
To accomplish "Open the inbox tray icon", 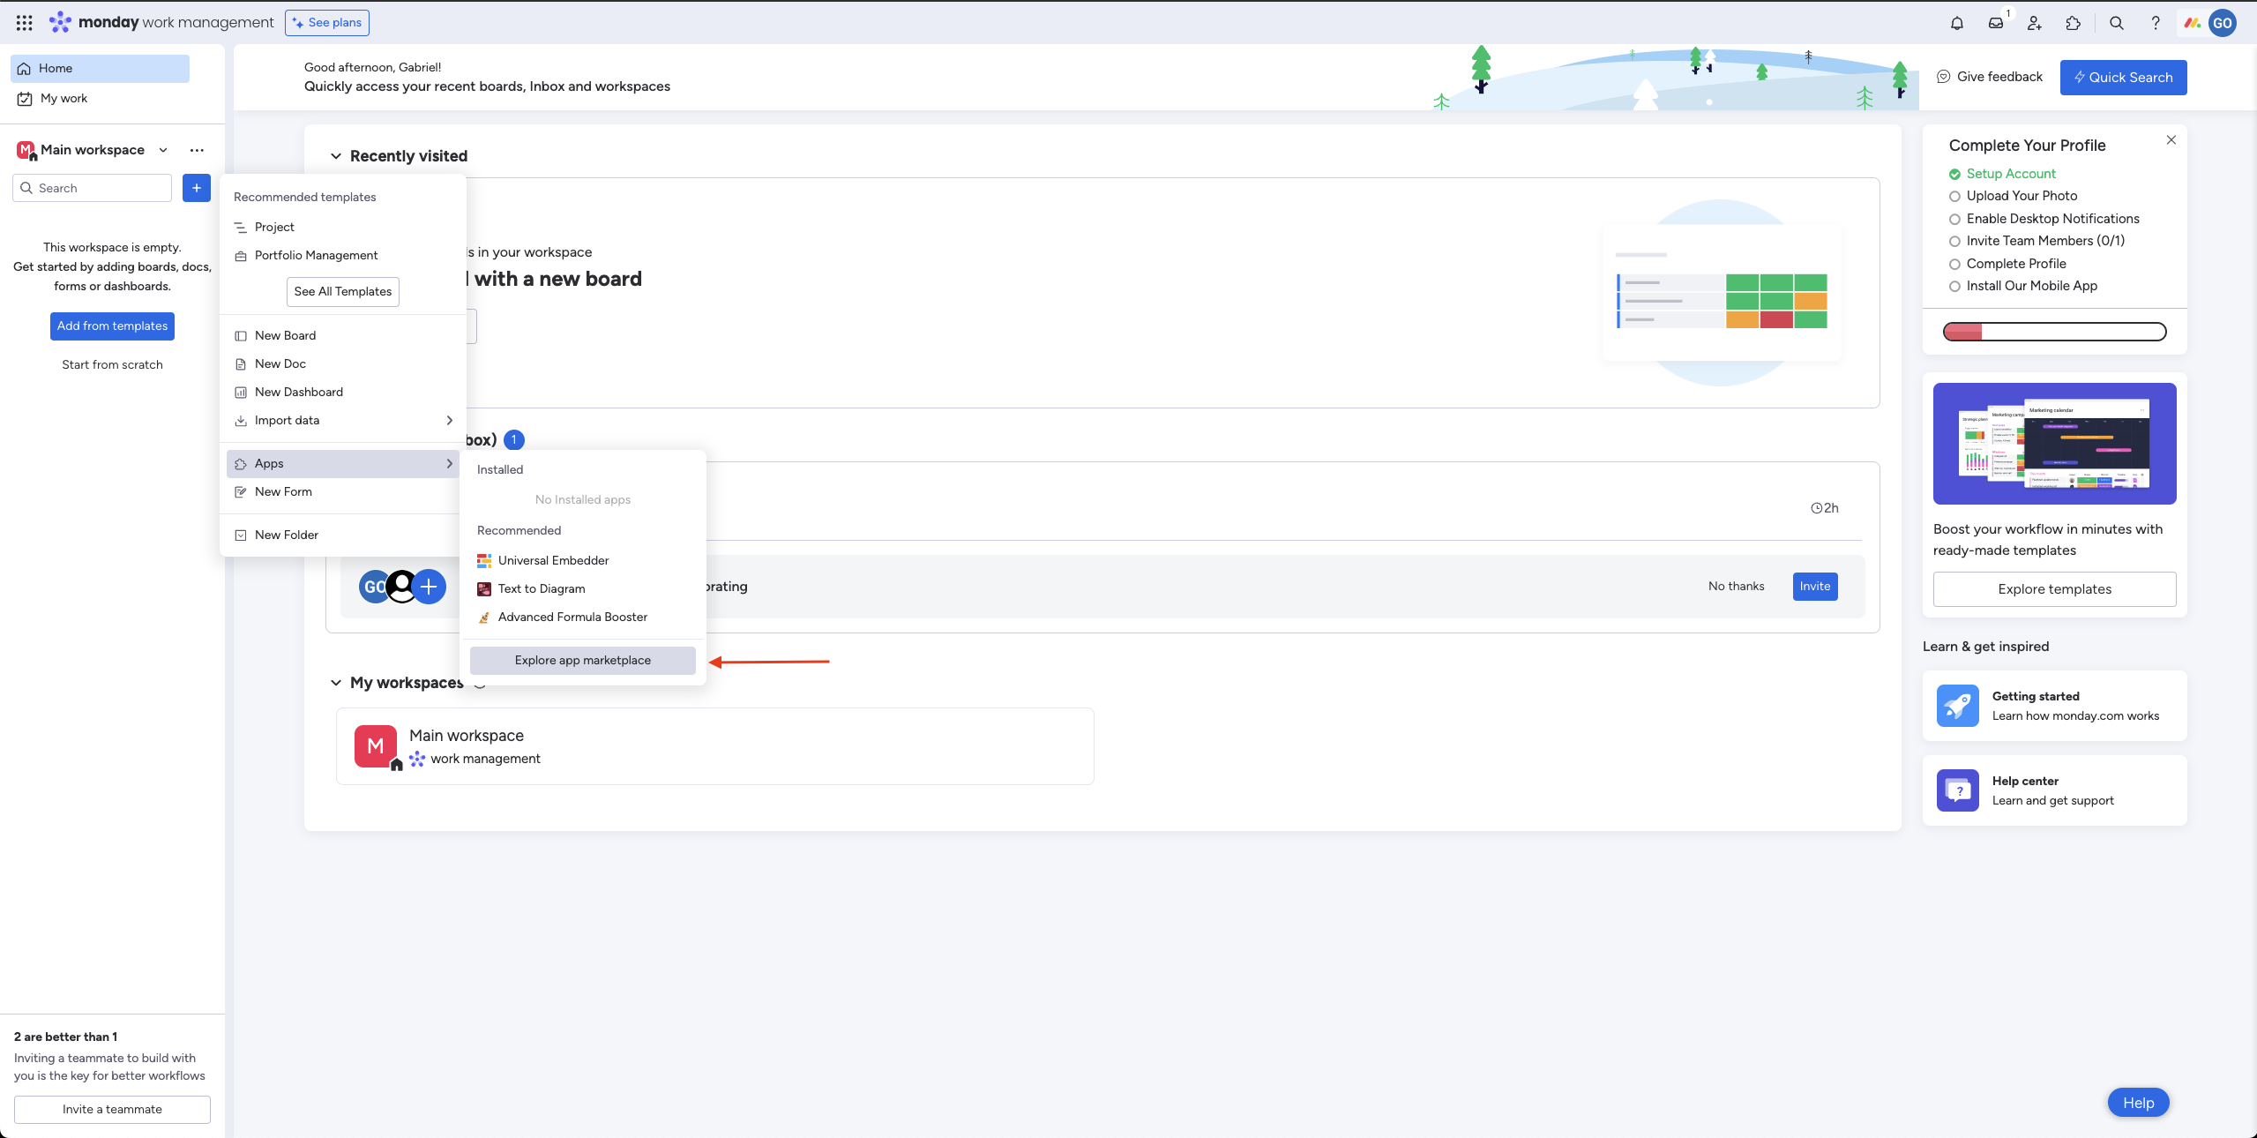I will 1995,24.
